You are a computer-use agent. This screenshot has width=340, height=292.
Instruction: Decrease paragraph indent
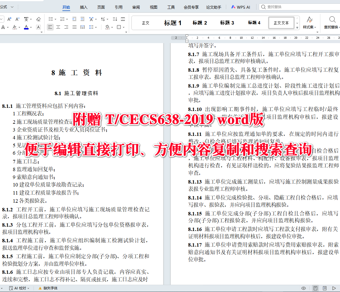pos(74,19)
